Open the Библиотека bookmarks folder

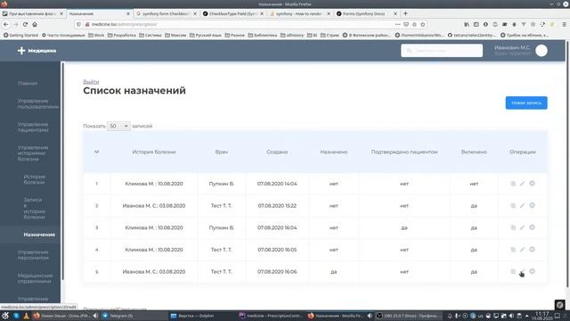263,36
